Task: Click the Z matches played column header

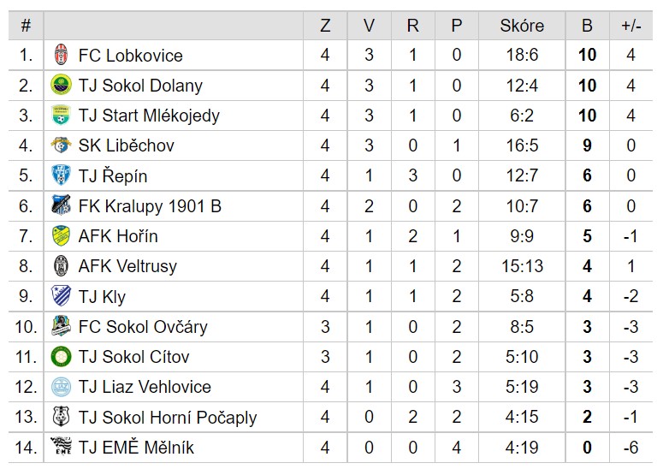Action: click(x=325, y=26)
